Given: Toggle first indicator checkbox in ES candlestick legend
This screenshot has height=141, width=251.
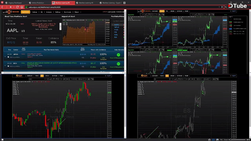Looking at the screenshot, I should [x=142, y=83].
